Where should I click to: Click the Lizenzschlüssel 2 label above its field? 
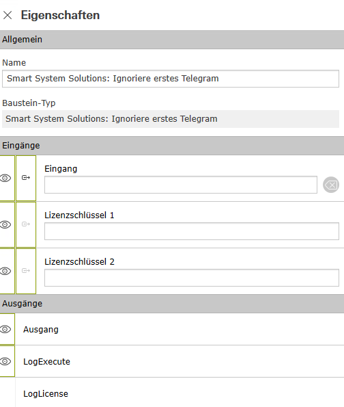coord(79,261)
